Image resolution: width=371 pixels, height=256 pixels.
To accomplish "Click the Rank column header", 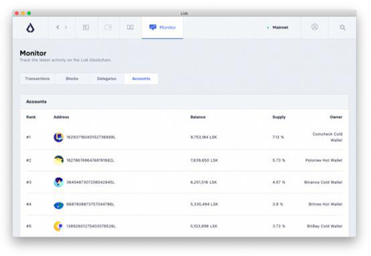I will tap(31, 117).
